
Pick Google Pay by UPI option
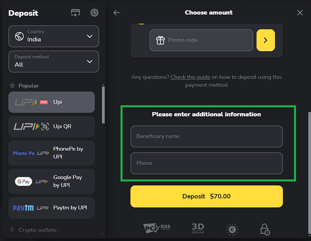(x=51, y=181)
